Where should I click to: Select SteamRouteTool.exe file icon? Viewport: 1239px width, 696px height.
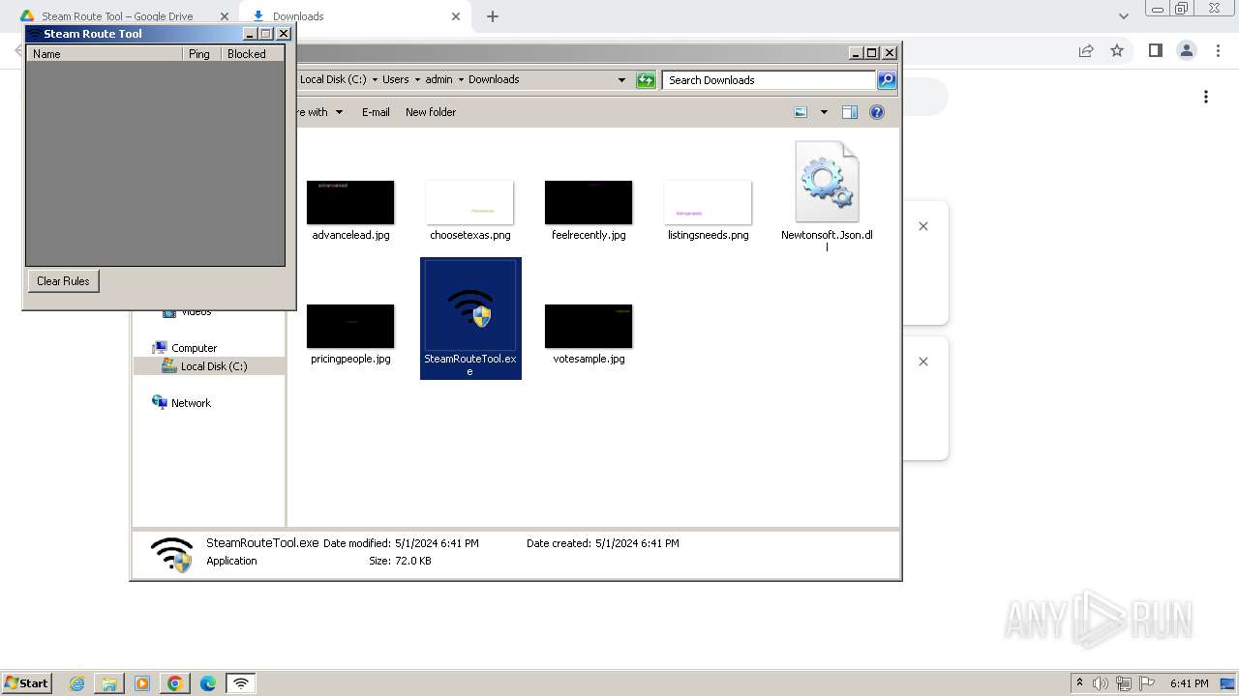[470, 318]
